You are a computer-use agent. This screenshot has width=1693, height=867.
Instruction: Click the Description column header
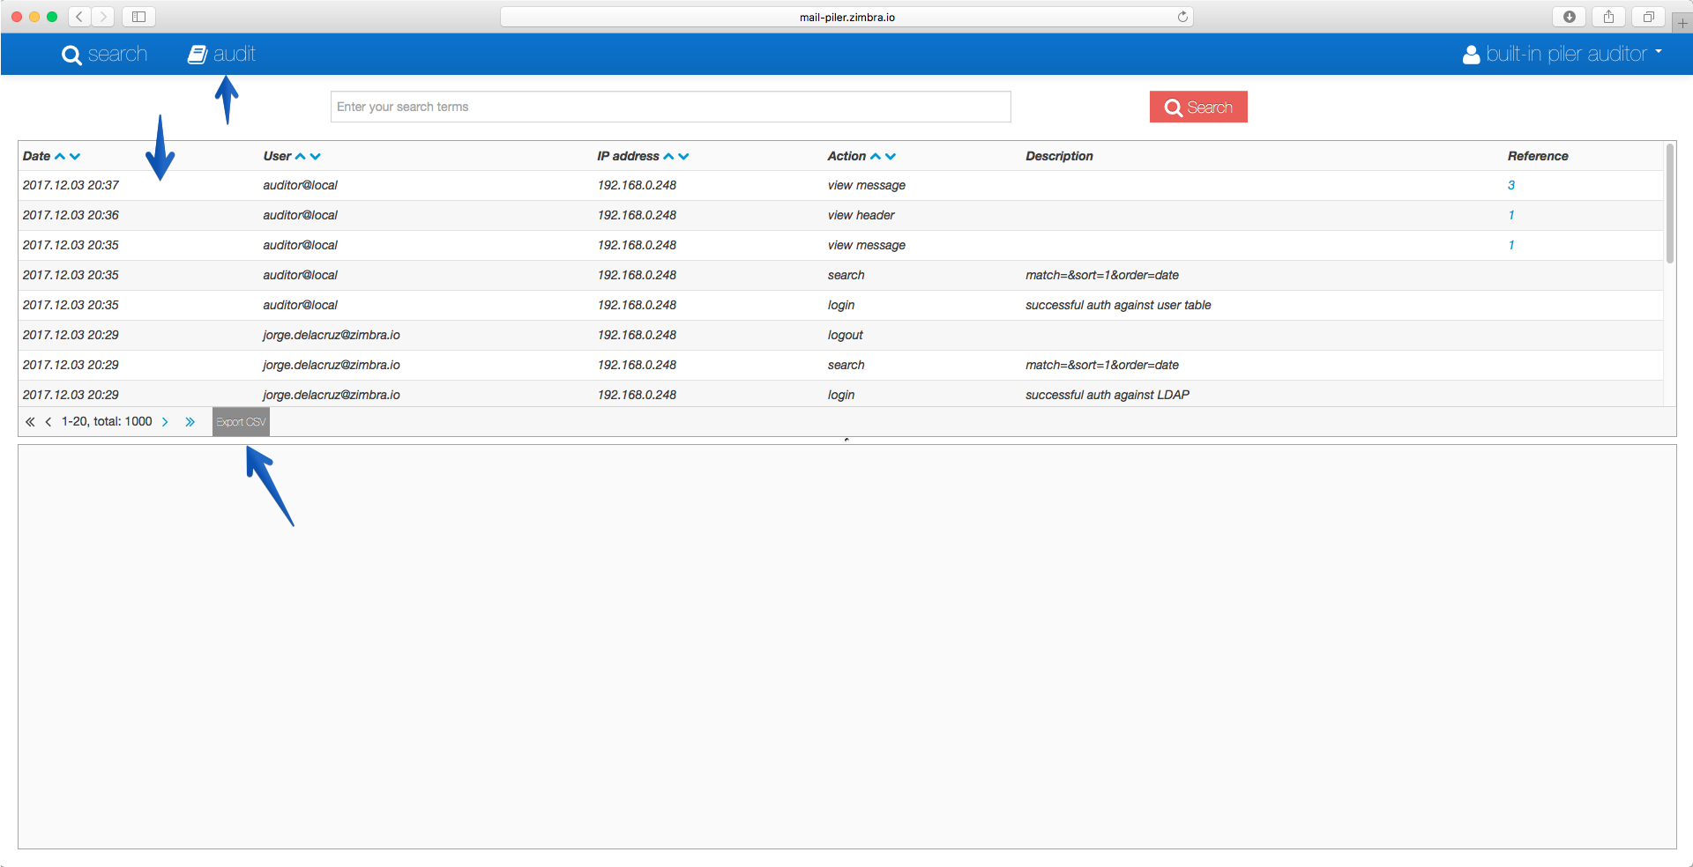[x=1059, y=156]
